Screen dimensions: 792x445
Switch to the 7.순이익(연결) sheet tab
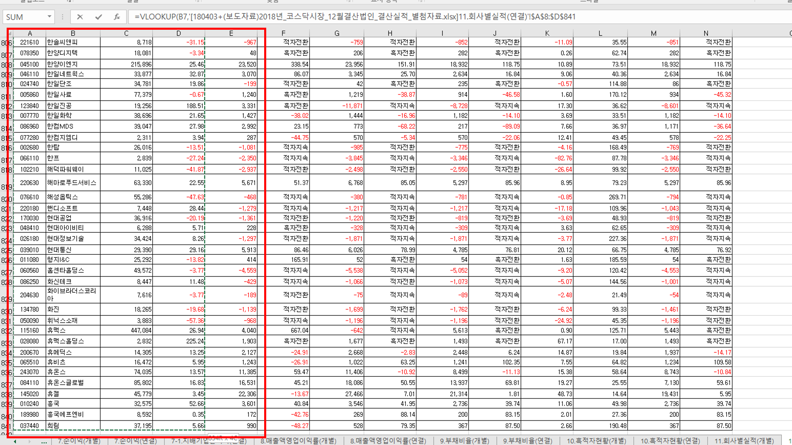point(135,441)
